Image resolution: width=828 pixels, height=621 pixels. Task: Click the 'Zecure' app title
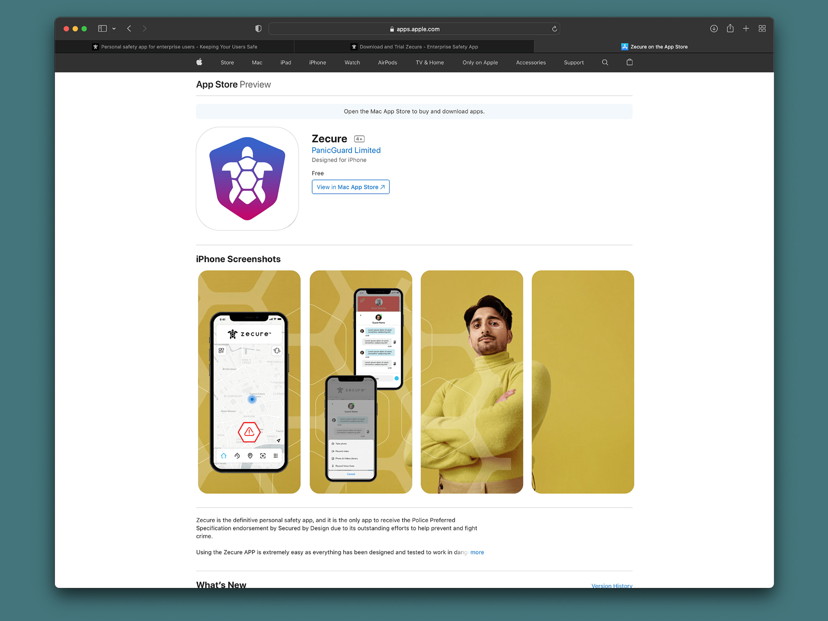pyautogui.click(x=330, y=139)
